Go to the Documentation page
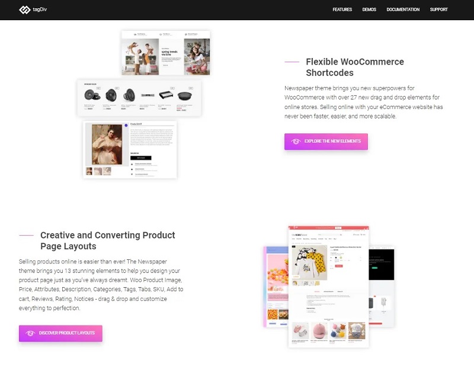The height and width of the screenshot is (386, 474). pyautogui.click(x=403, y=9)
